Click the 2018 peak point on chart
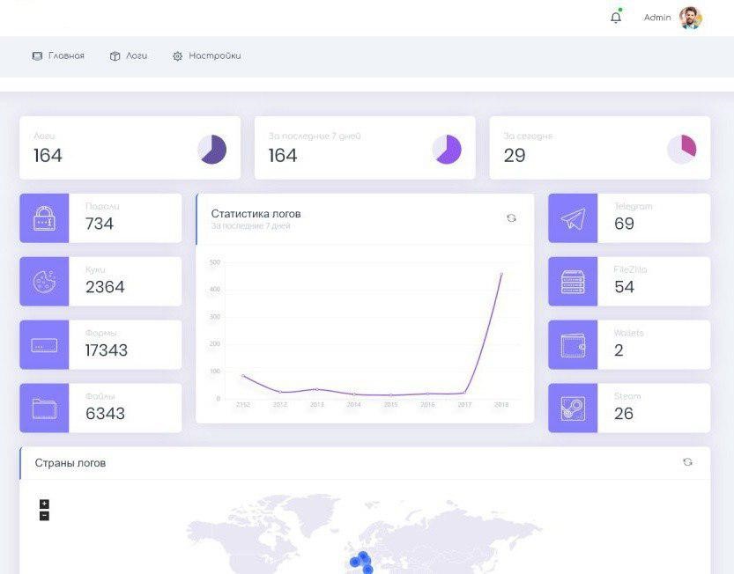The image size is (734, 574). pyautogui.click(x=501, y=274)
